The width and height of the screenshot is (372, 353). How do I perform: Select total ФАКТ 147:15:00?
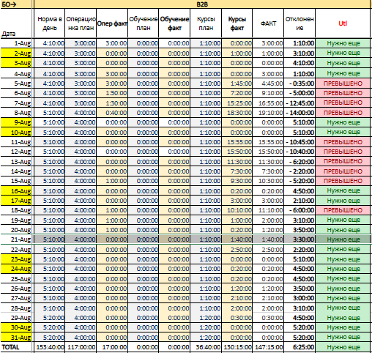click(268, 347)
